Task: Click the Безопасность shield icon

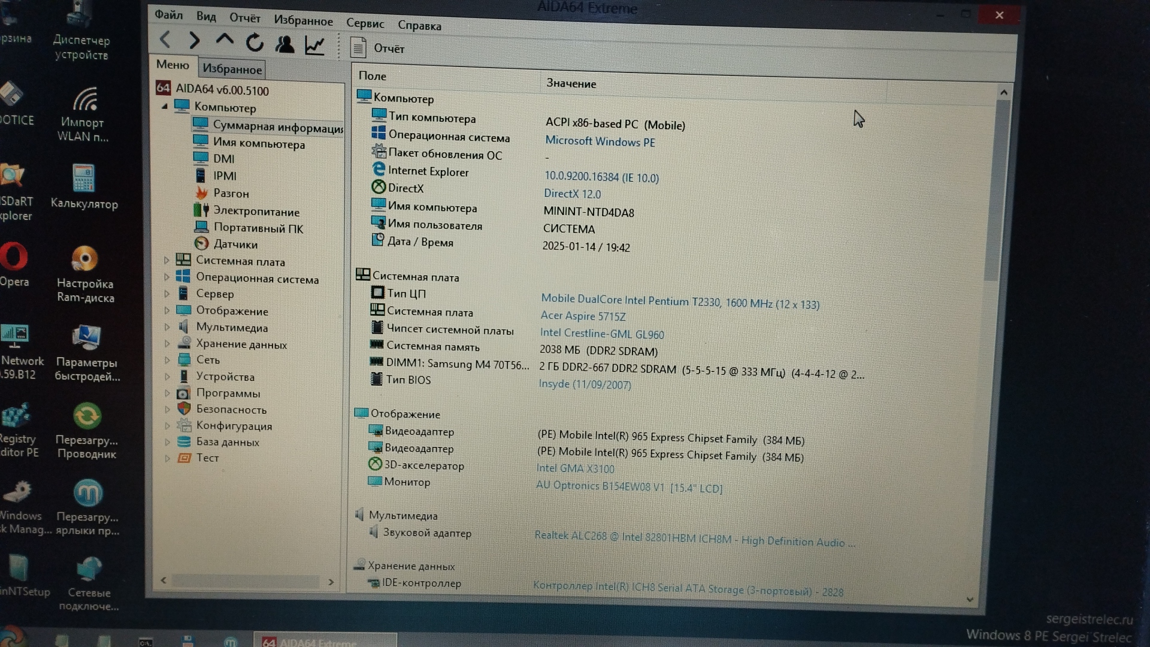Action: tap(184, 409)
